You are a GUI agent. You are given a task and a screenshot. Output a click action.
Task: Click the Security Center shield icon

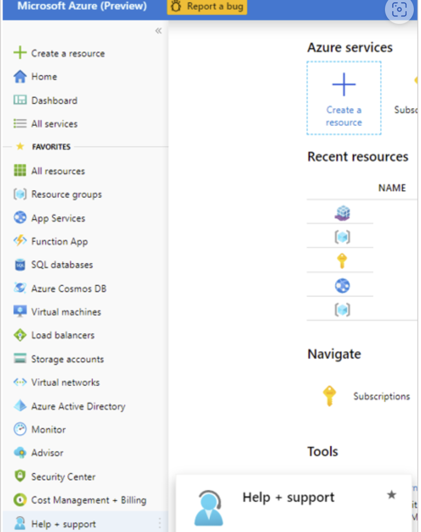[20, 476]
